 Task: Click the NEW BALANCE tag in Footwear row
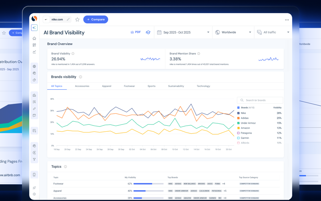pyautogui.click(x=189, y=184)
